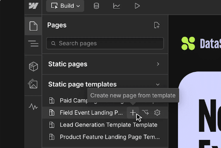Select Product Feature Landing Page template row
The width and height of the screenshot is (221, 148).
[105, 137]
